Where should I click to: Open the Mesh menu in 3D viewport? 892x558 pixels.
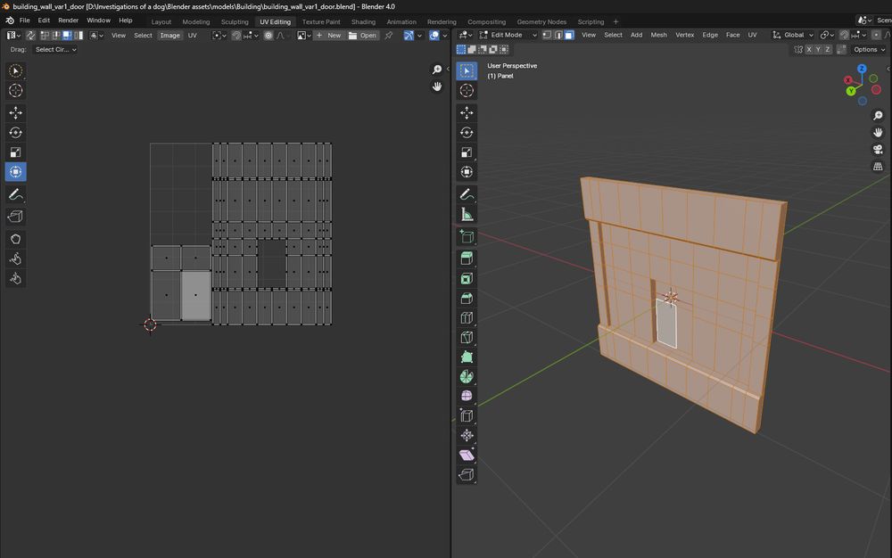[x=658, y=35]
